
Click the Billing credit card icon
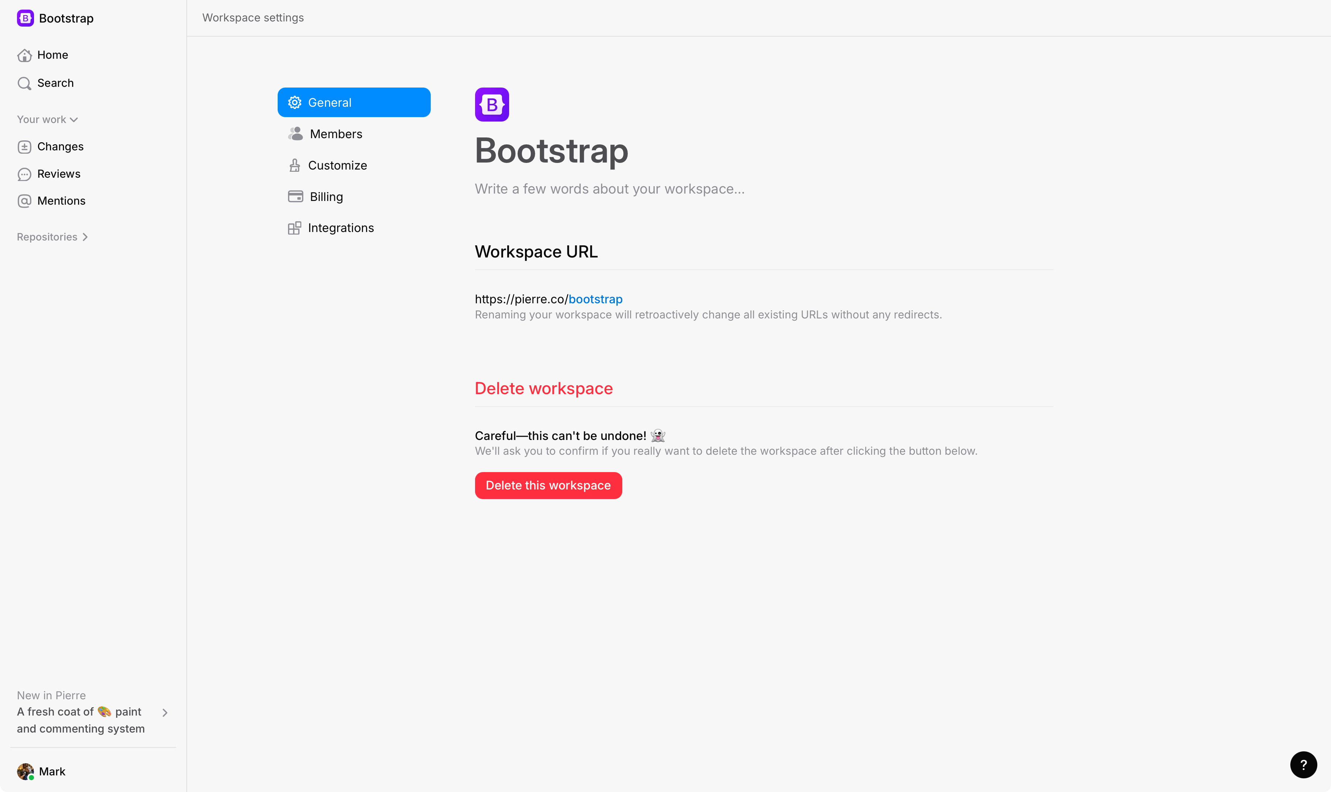coord(295,197)
